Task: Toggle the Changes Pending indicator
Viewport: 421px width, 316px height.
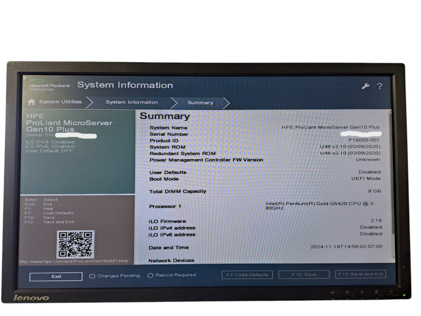Action: point(115,275)
